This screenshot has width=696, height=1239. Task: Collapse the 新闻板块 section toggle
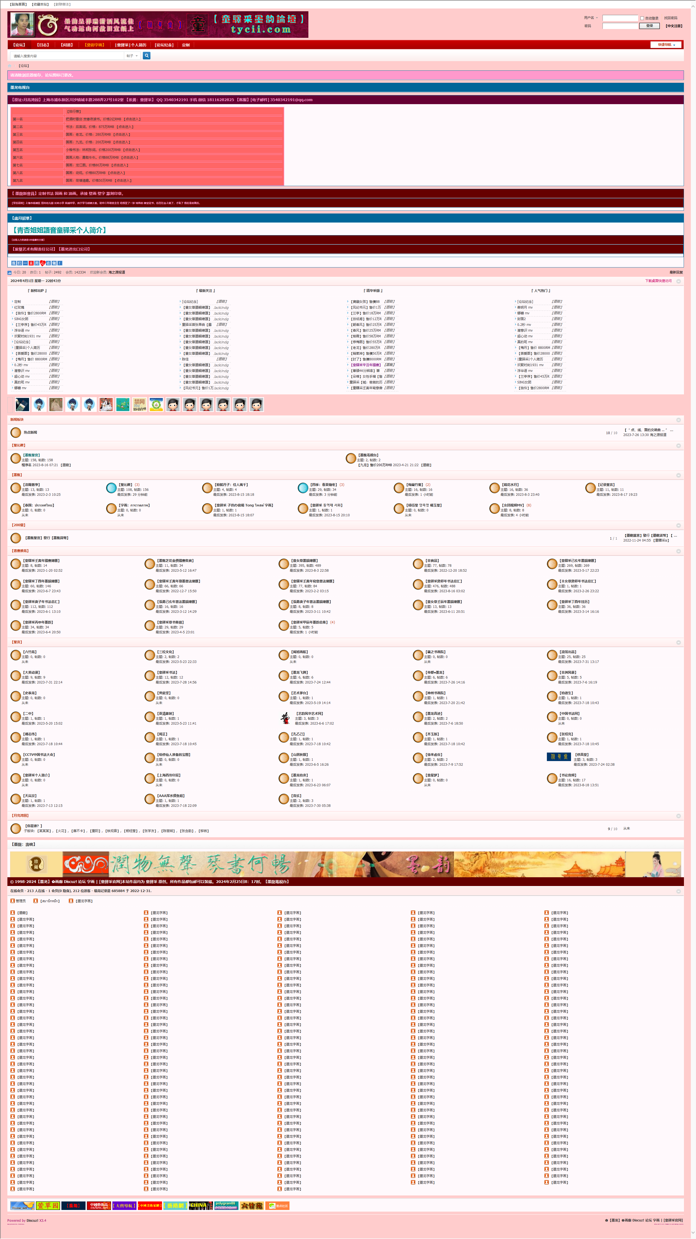point(678,420)
